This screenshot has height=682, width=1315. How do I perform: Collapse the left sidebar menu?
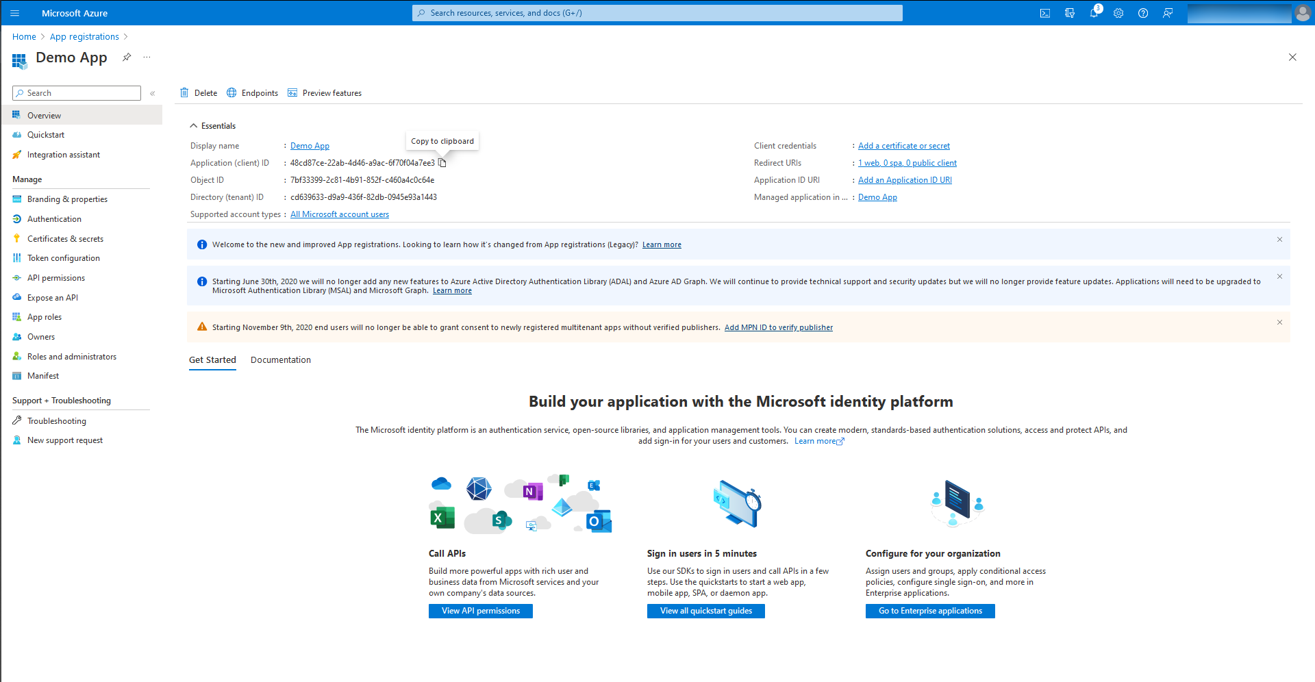pyautogui.click(x=152, y=93)
